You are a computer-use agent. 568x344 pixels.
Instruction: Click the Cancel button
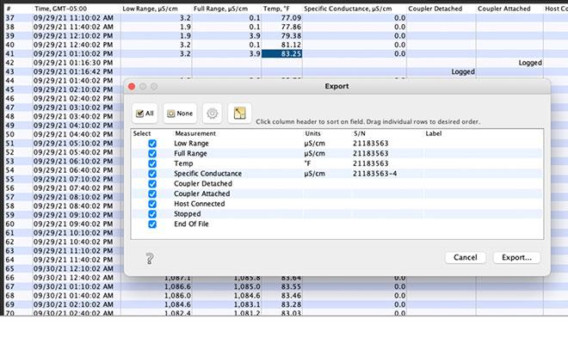(x=465, y=257)
